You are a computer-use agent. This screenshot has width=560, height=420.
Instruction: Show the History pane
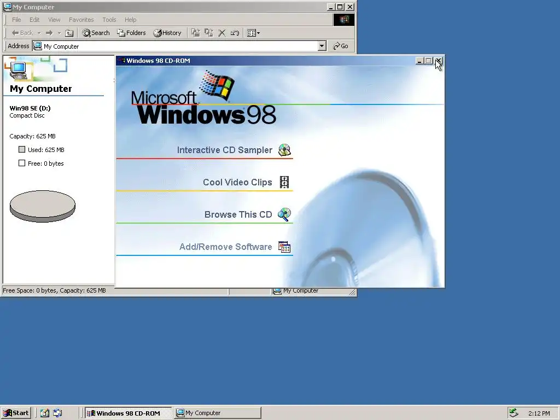click(x=167, y=33)
